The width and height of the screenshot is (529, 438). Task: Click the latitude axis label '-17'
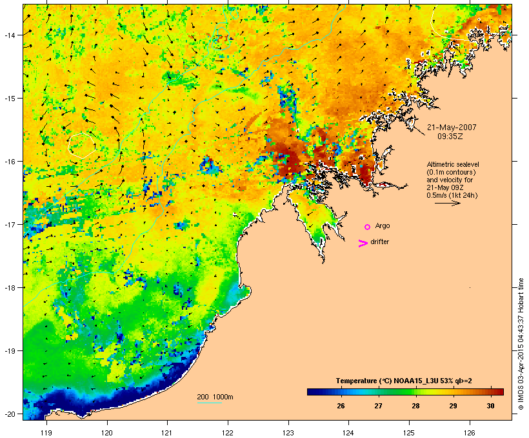9,225
